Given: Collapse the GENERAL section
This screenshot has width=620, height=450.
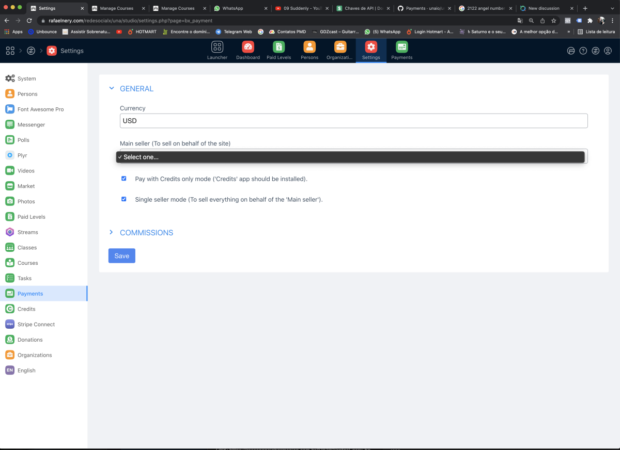Looking at the screenshot, I should pos(136,89).
